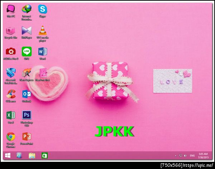
Task: Open Internet Explorer from taskbar
Action: pos(19,156)
